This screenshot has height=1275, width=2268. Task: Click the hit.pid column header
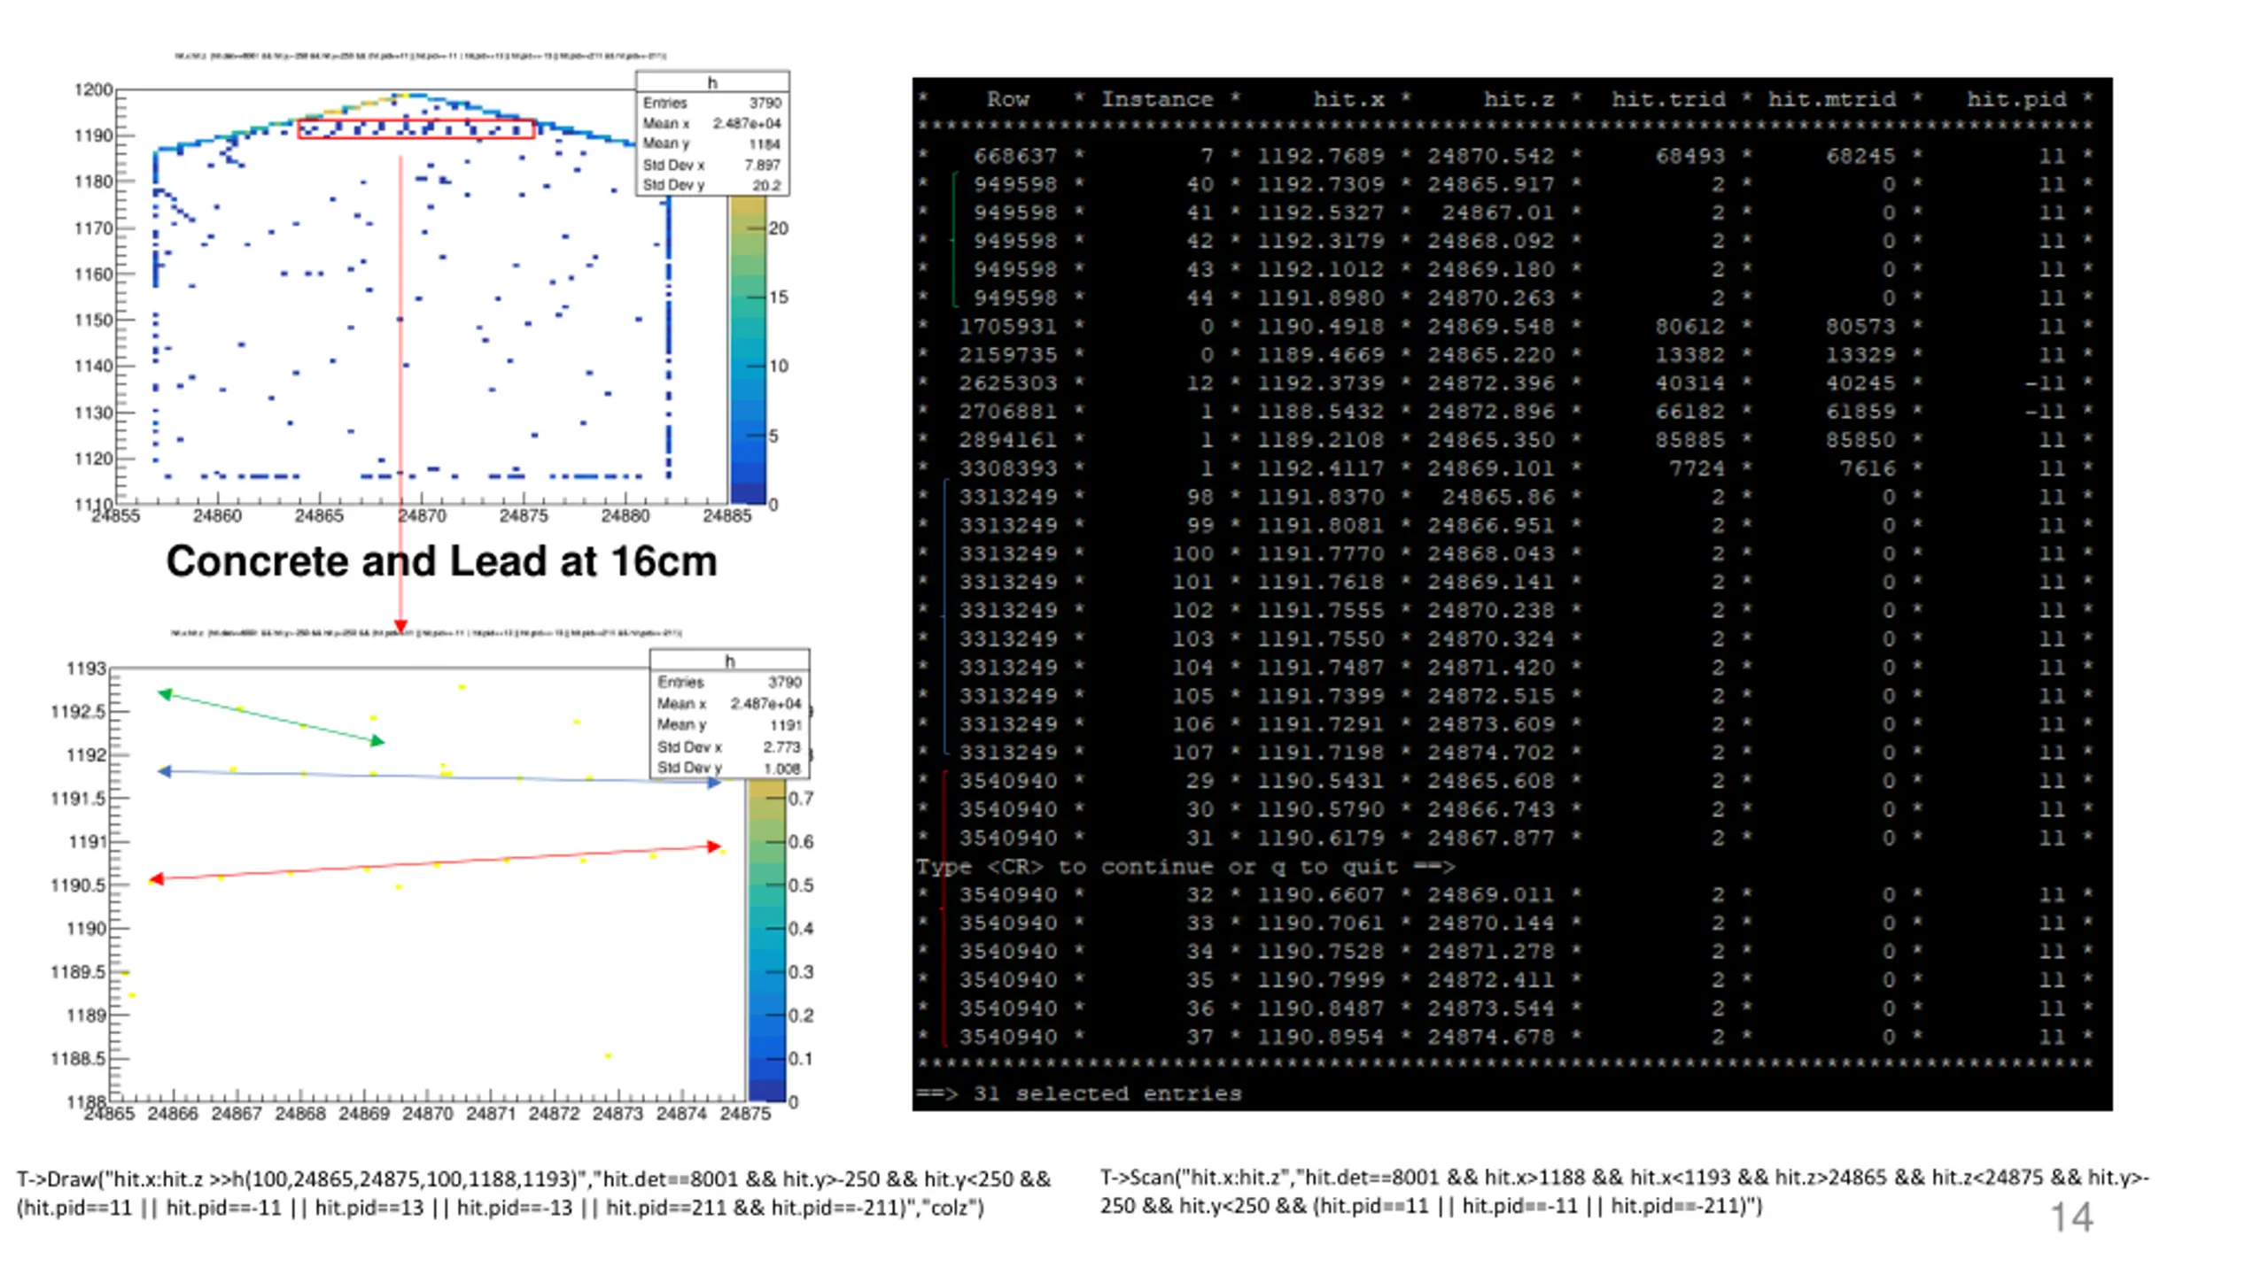[2016, 99]
